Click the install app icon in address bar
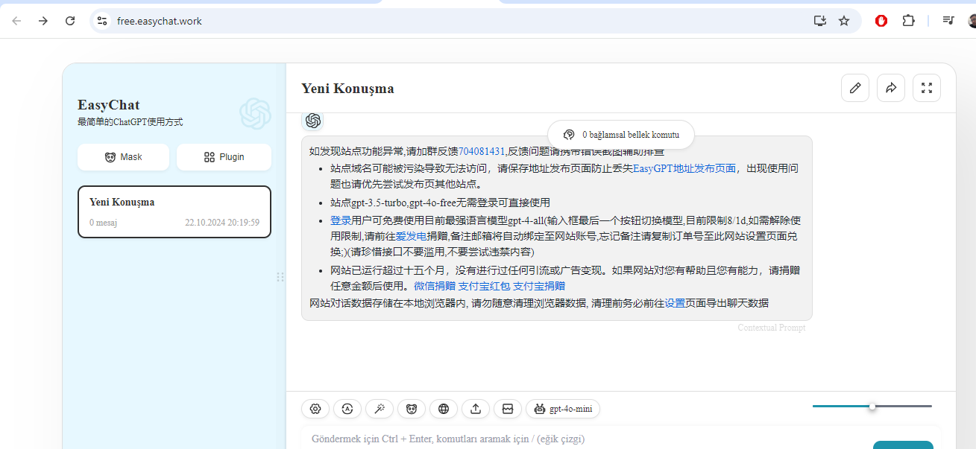The height and width of the screenshot is (449, 976). pyautogui.click(x=820, y=21)
